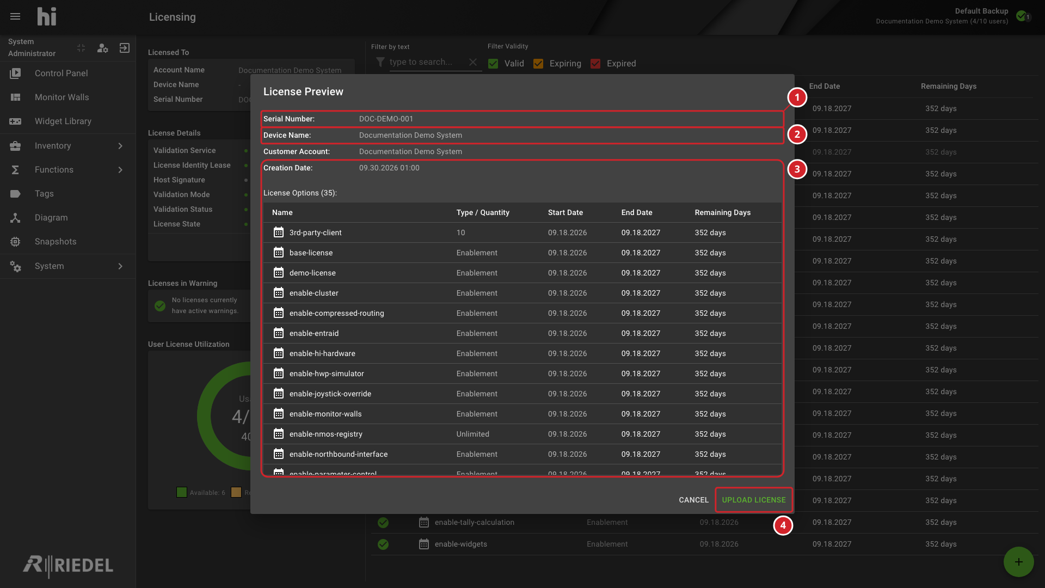Toggle the Valid filter checkbox
Image resolution: width=1045 pixels, height=588 pixels.
click(x=493, y=64)
